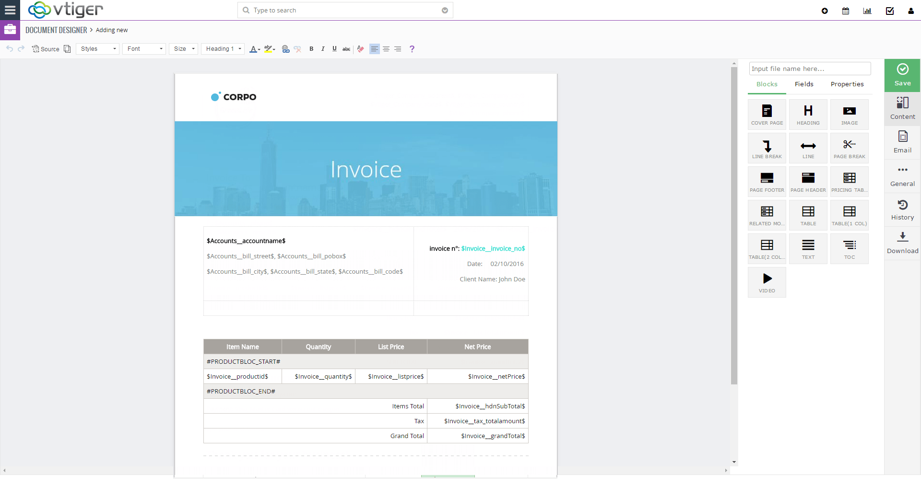Open the Properties tab
This screenshot has height=486, width=921.
click(x=847, y=84)
